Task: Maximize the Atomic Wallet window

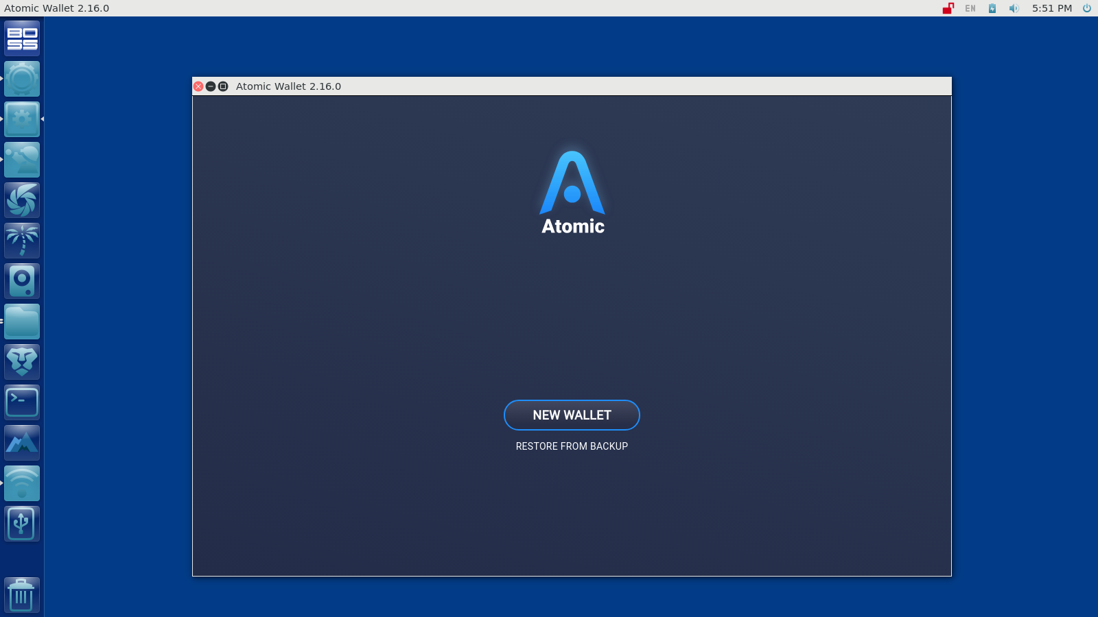Action: pyautogui.click(x=223, y=86)
